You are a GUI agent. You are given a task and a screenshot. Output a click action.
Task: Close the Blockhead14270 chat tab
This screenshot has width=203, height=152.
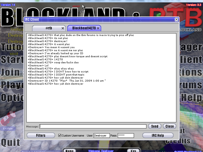98,28
